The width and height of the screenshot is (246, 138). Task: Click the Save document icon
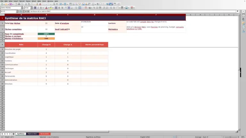(11, 4)
